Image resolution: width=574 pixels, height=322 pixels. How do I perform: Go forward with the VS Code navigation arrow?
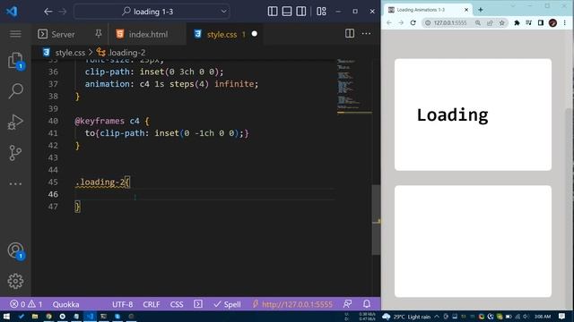point(63,12)
